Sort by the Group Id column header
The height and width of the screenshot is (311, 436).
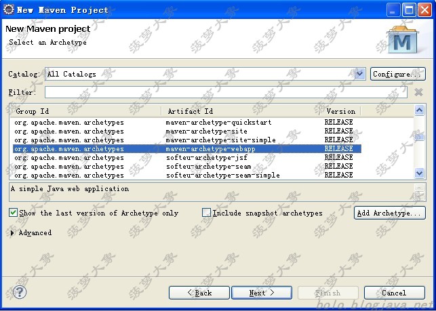point(86,111)
